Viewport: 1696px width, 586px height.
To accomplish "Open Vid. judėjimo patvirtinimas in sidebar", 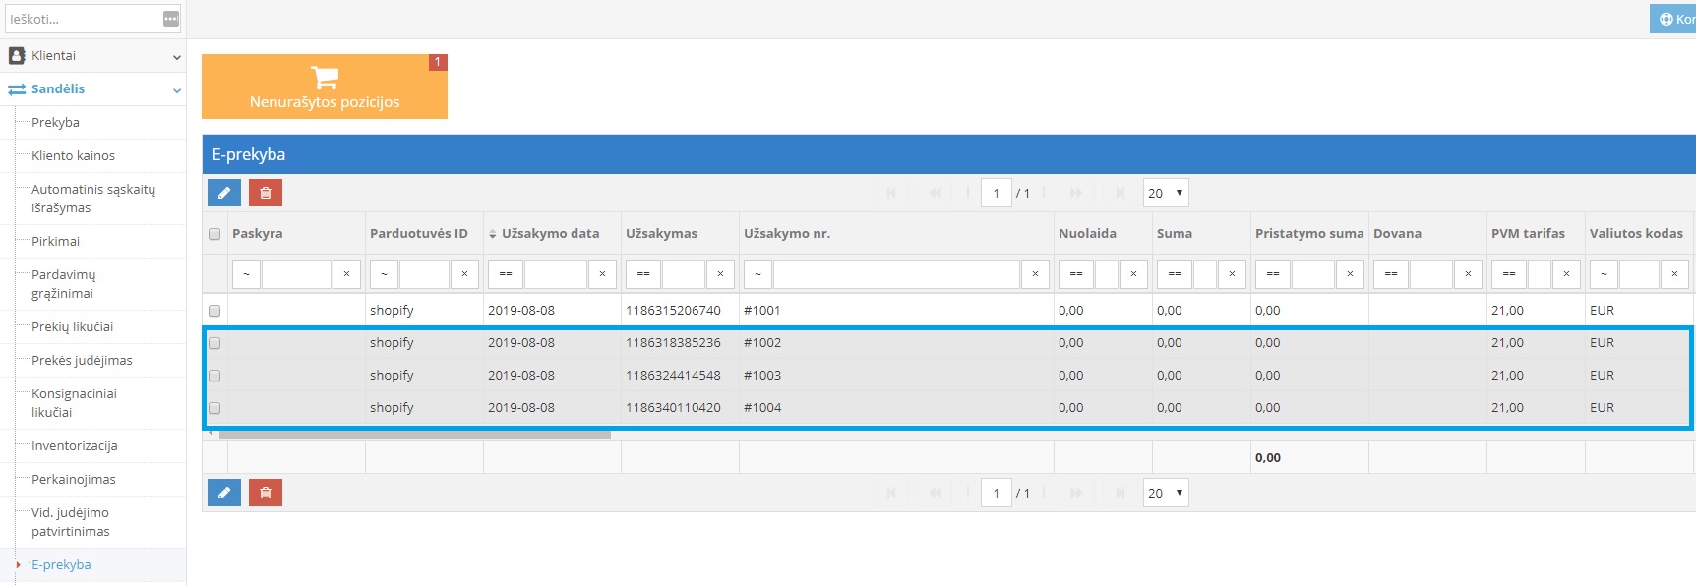I will tap(71, 522).
